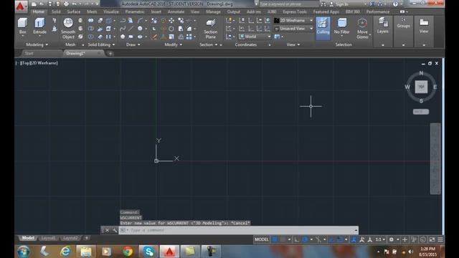This screenshot has height=258, width=459.
Task: Click the customize wrench icon on command line
Action: pyautogui.click(x=115, y=230)
